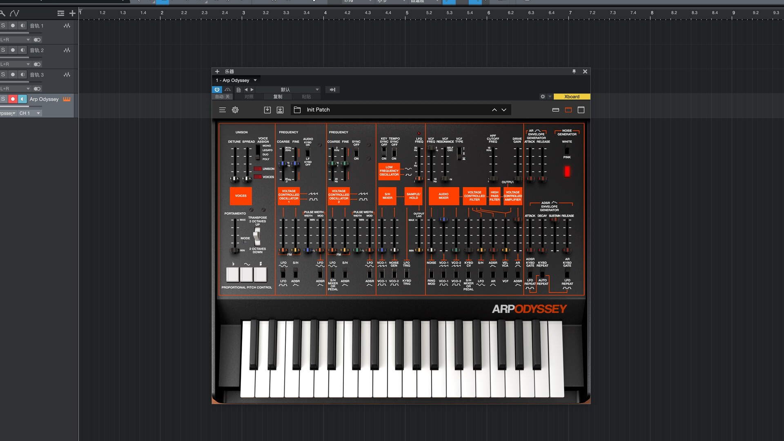784x441 pixels.
Task: Click the save patch as icon
Action: pos(280,110)
